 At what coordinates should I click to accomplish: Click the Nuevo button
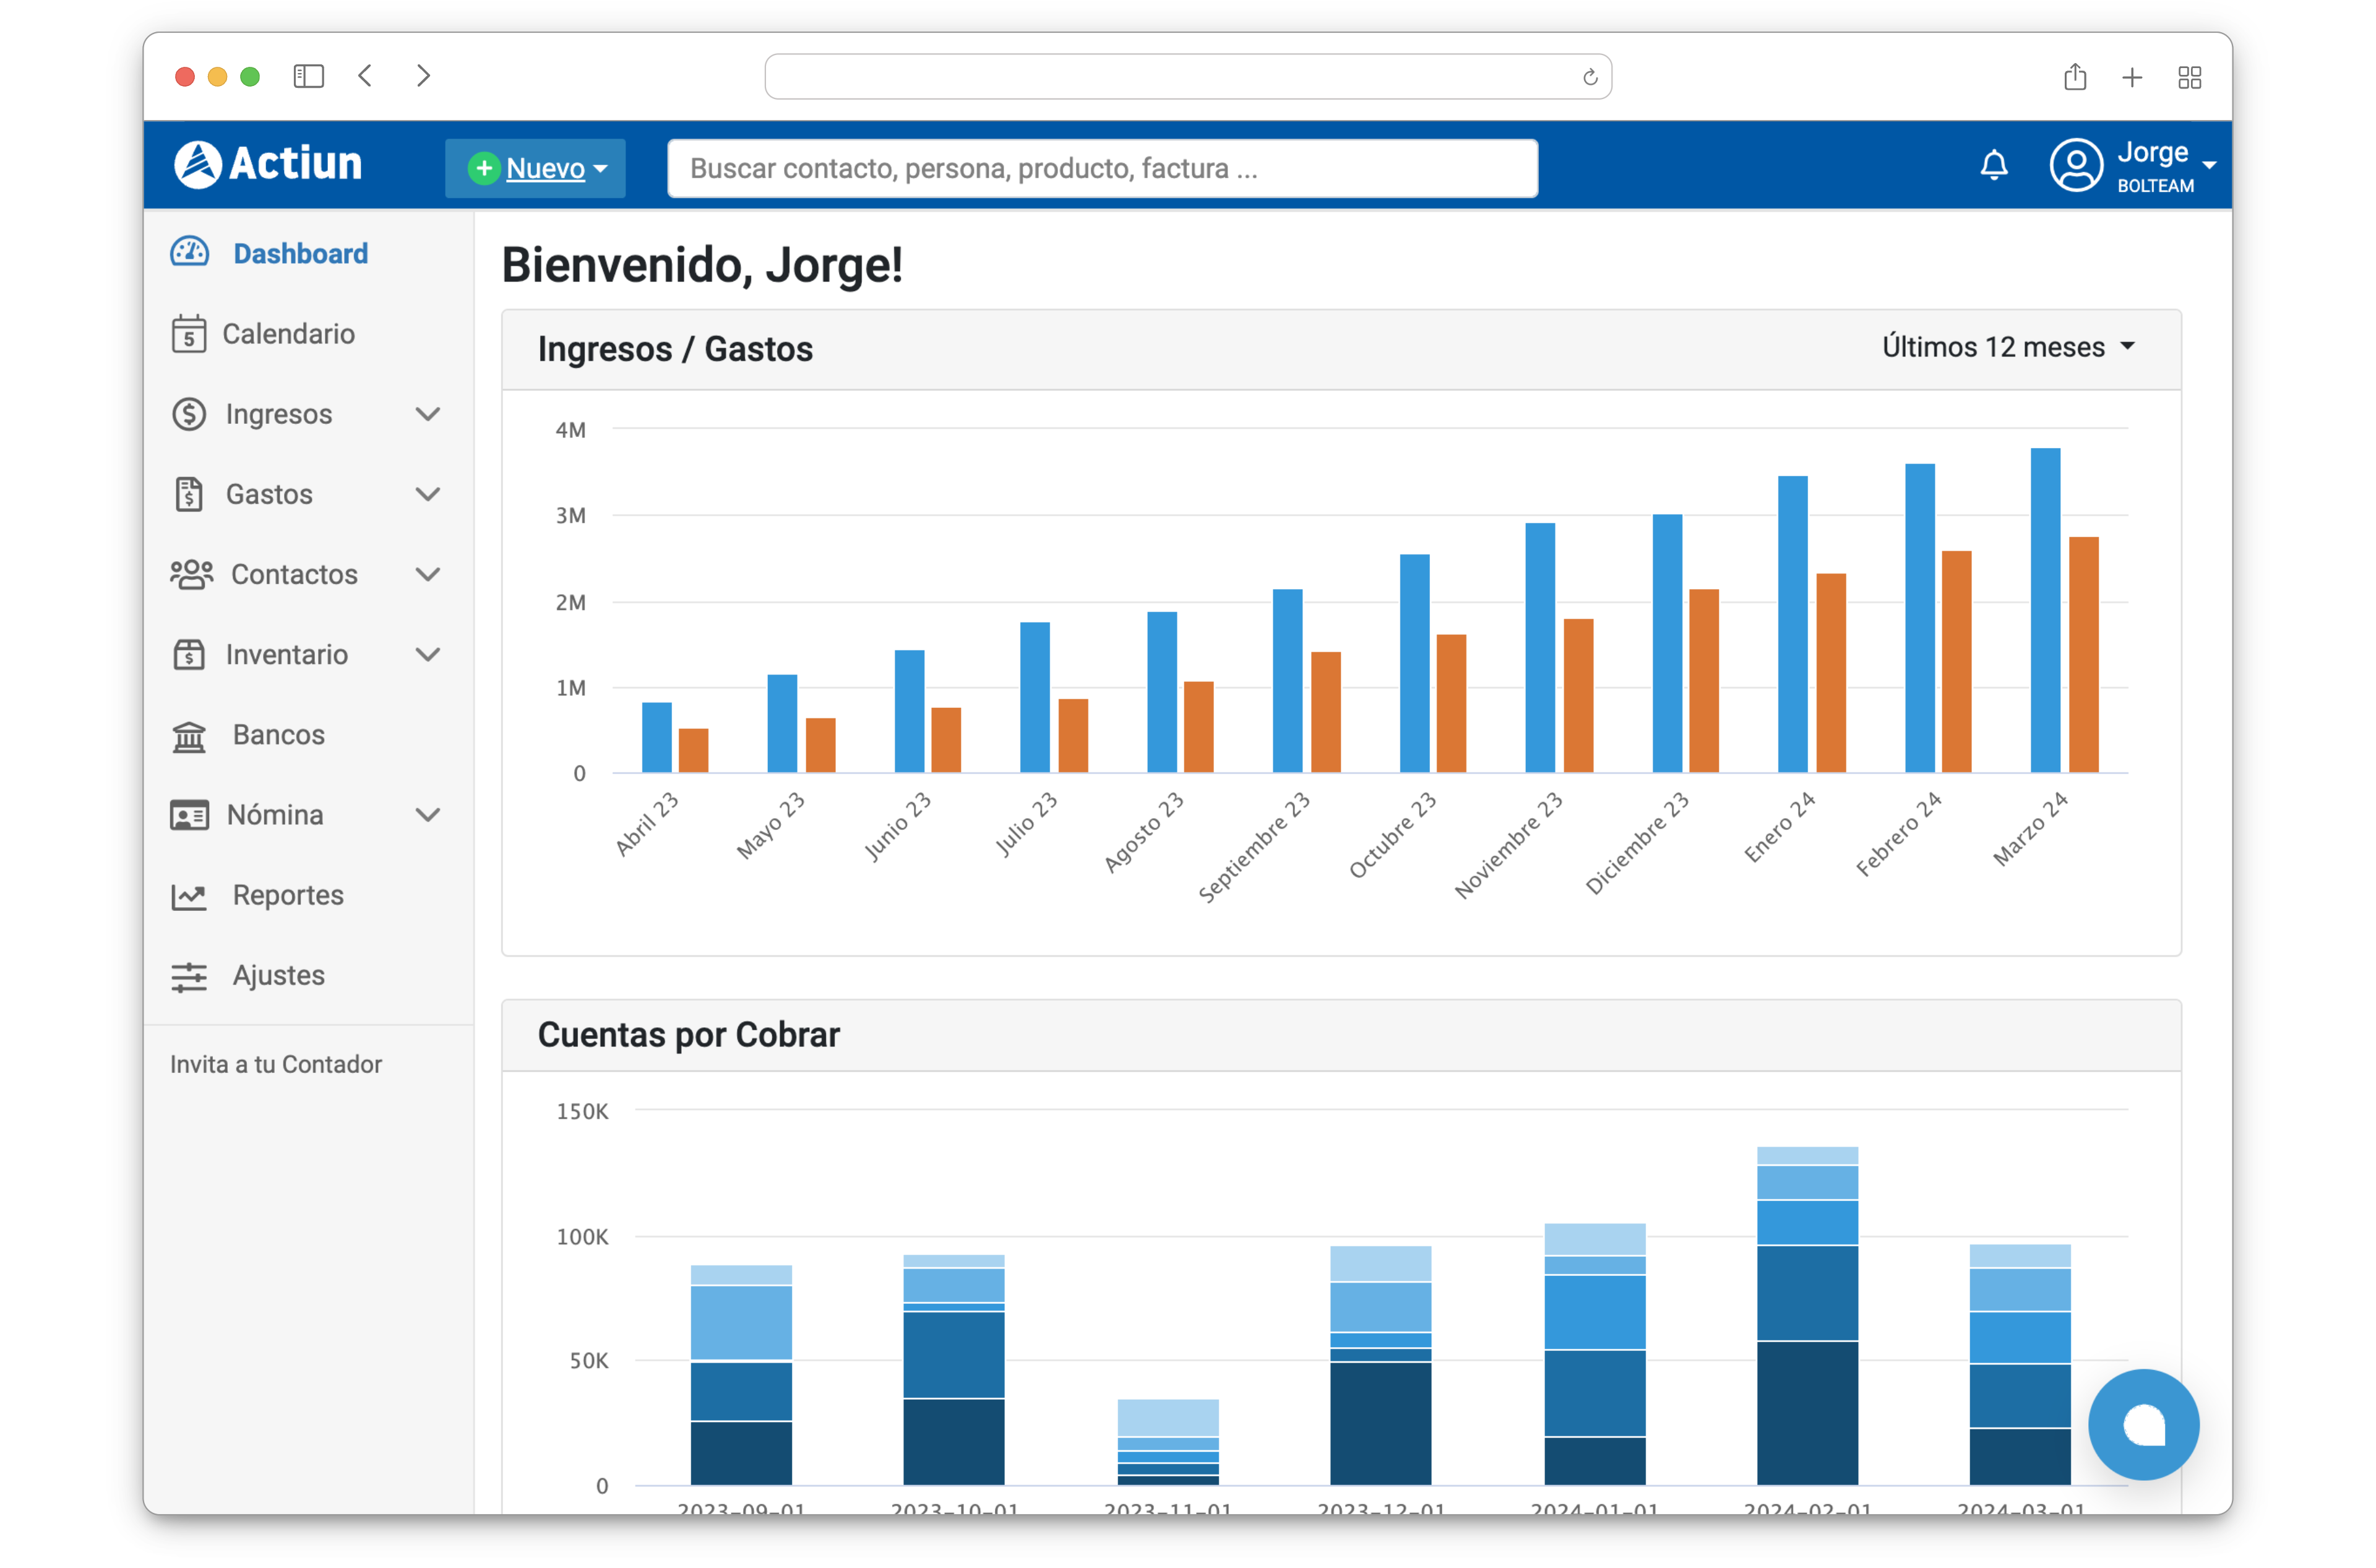[x=535, y=168]
